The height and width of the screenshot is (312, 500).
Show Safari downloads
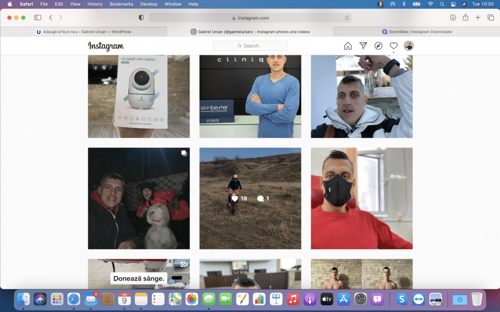pos(453,18)
